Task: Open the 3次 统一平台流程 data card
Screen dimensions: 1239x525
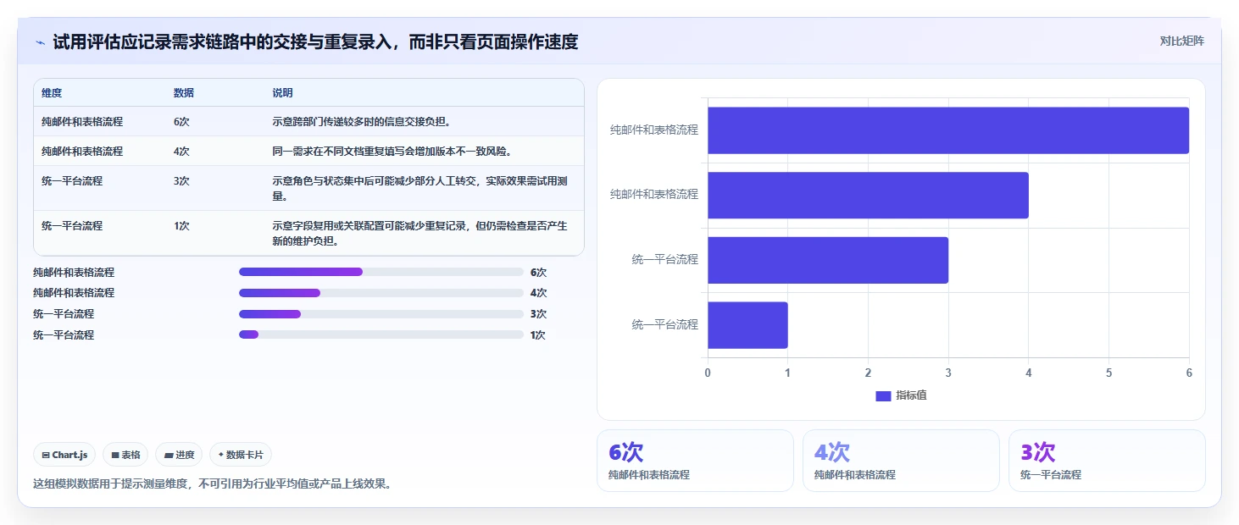Action: [1107, 461]
